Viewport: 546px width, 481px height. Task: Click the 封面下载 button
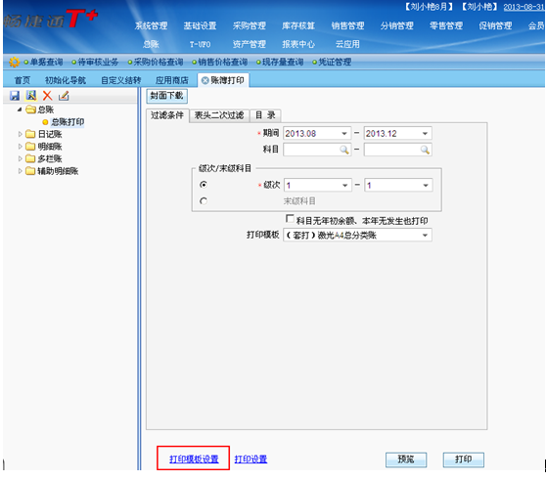point(166,96)
